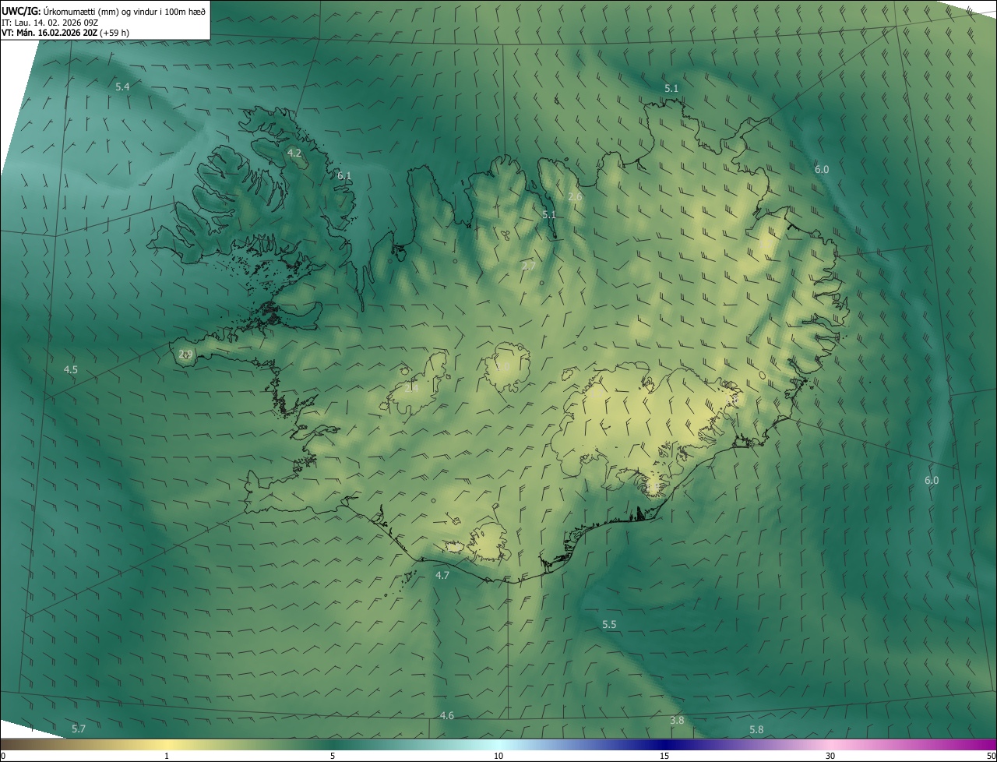Click the 6.1 map value label

pyautogui.click(x=344, y=175)
